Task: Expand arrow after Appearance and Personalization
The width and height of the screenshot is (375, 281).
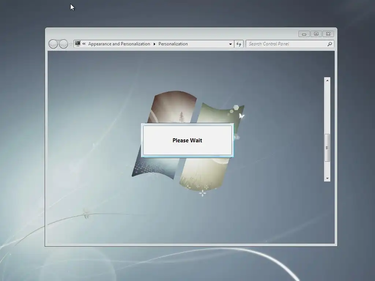Action: click(x=154, y=44)
